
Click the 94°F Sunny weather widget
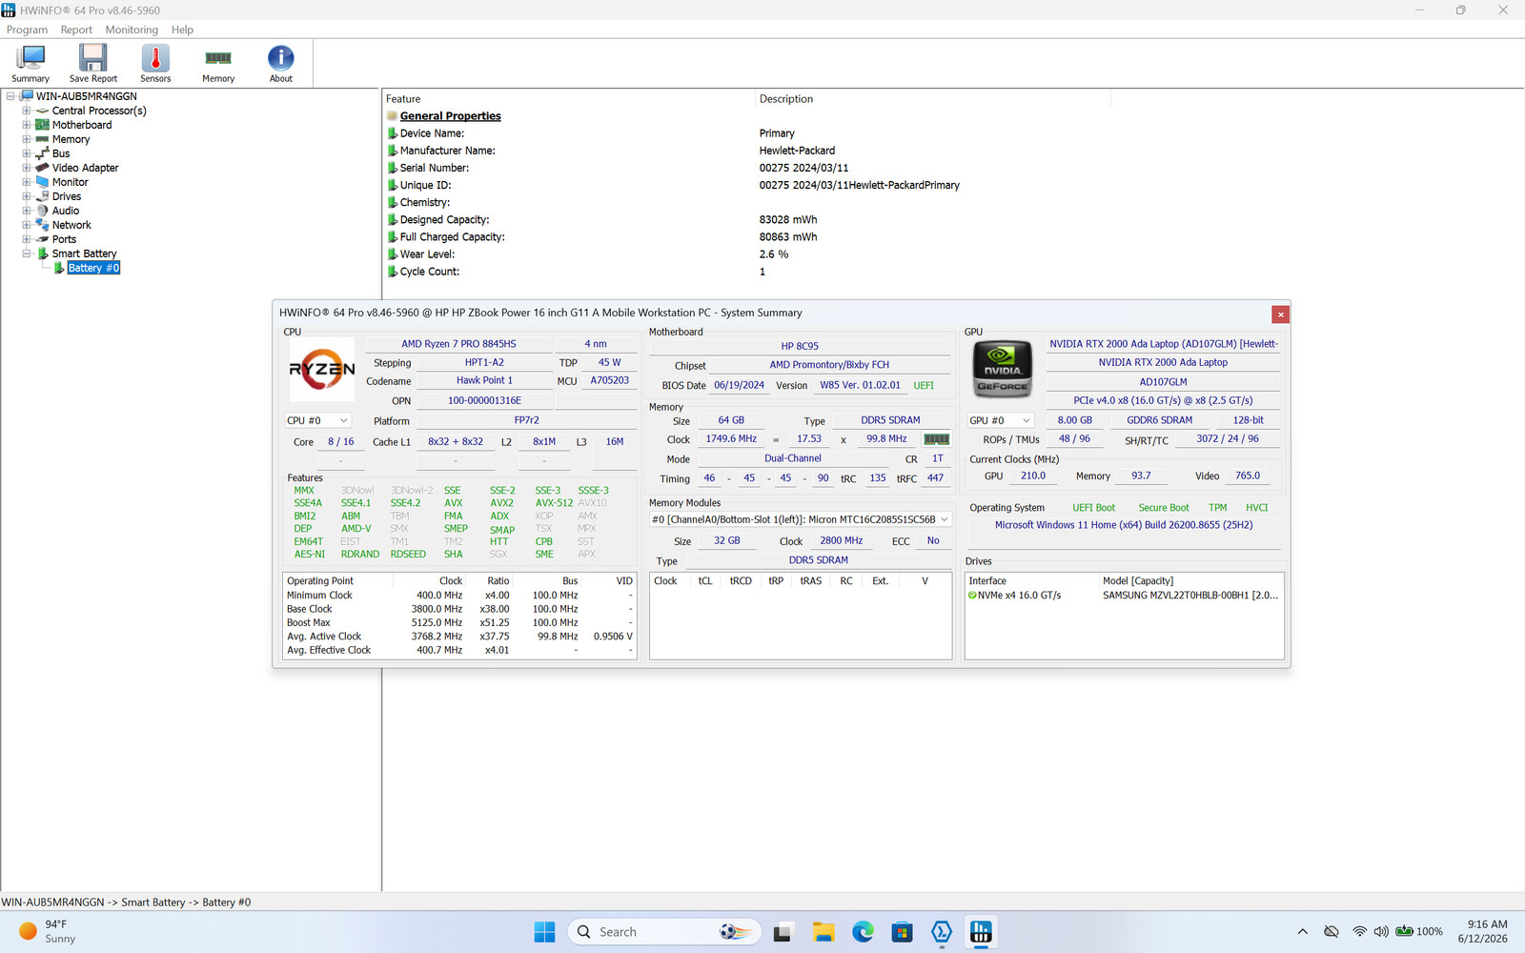point(48,932)
